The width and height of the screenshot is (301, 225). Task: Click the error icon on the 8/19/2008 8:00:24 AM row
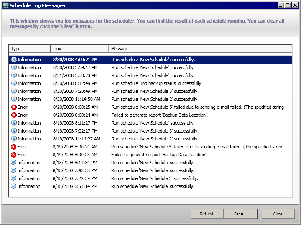pos(14,147)
